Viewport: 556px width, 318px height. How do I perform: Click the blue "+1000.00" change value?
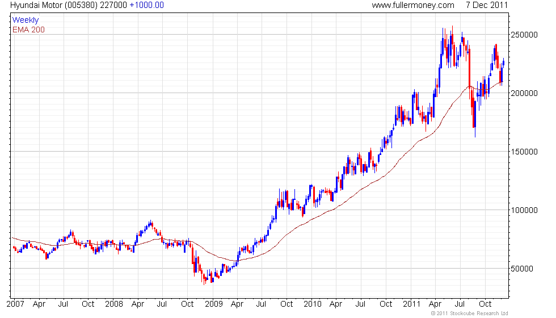click(147, 5)
